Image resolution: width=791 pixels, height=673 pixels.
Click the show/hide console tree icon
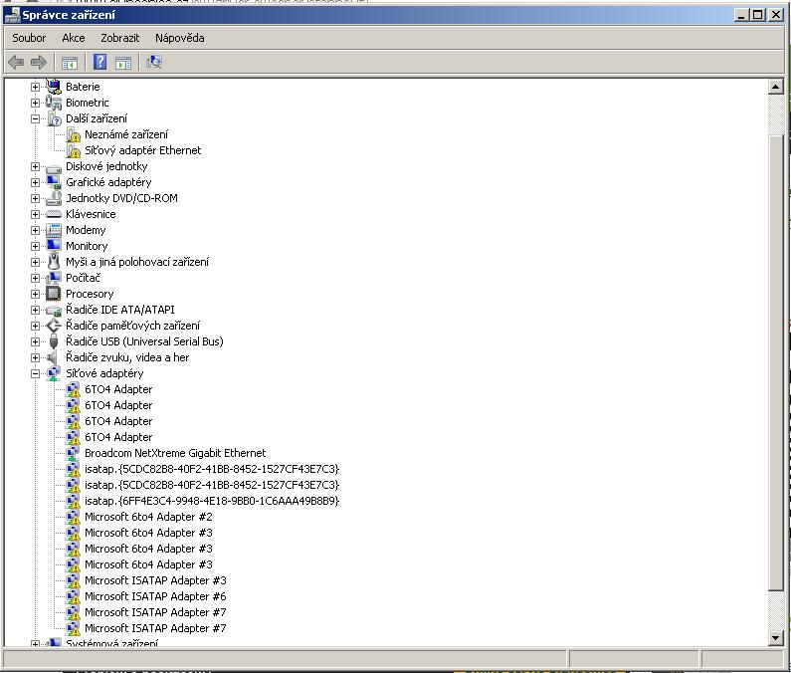pos(70,62)
